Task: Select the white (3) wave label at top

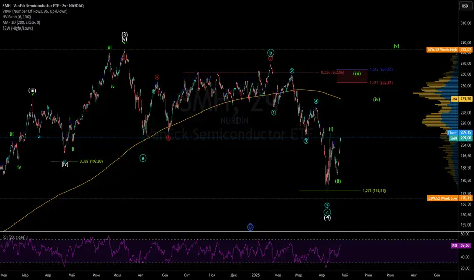Action: 124,34
